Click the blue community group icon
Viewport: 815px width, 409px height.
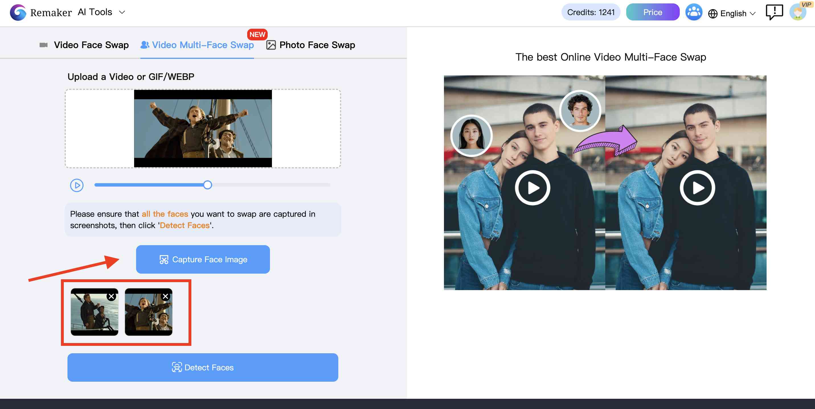point(693,12)
